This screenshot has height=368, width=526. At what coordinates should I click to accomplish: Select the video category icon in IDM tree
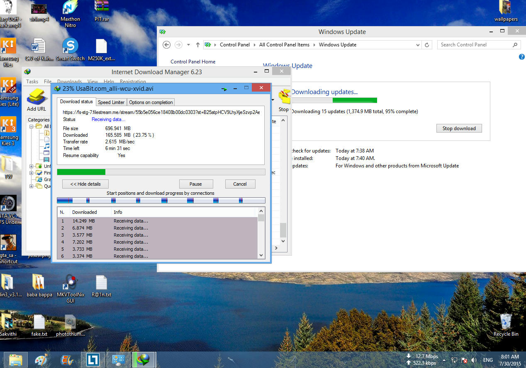coord(46,159)
